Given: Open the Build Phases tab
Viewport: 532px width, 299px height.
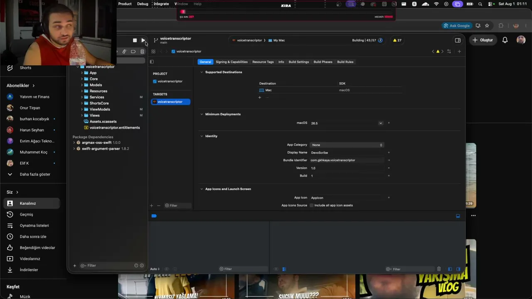Looking at the screenshot, I should pos(323,62).
